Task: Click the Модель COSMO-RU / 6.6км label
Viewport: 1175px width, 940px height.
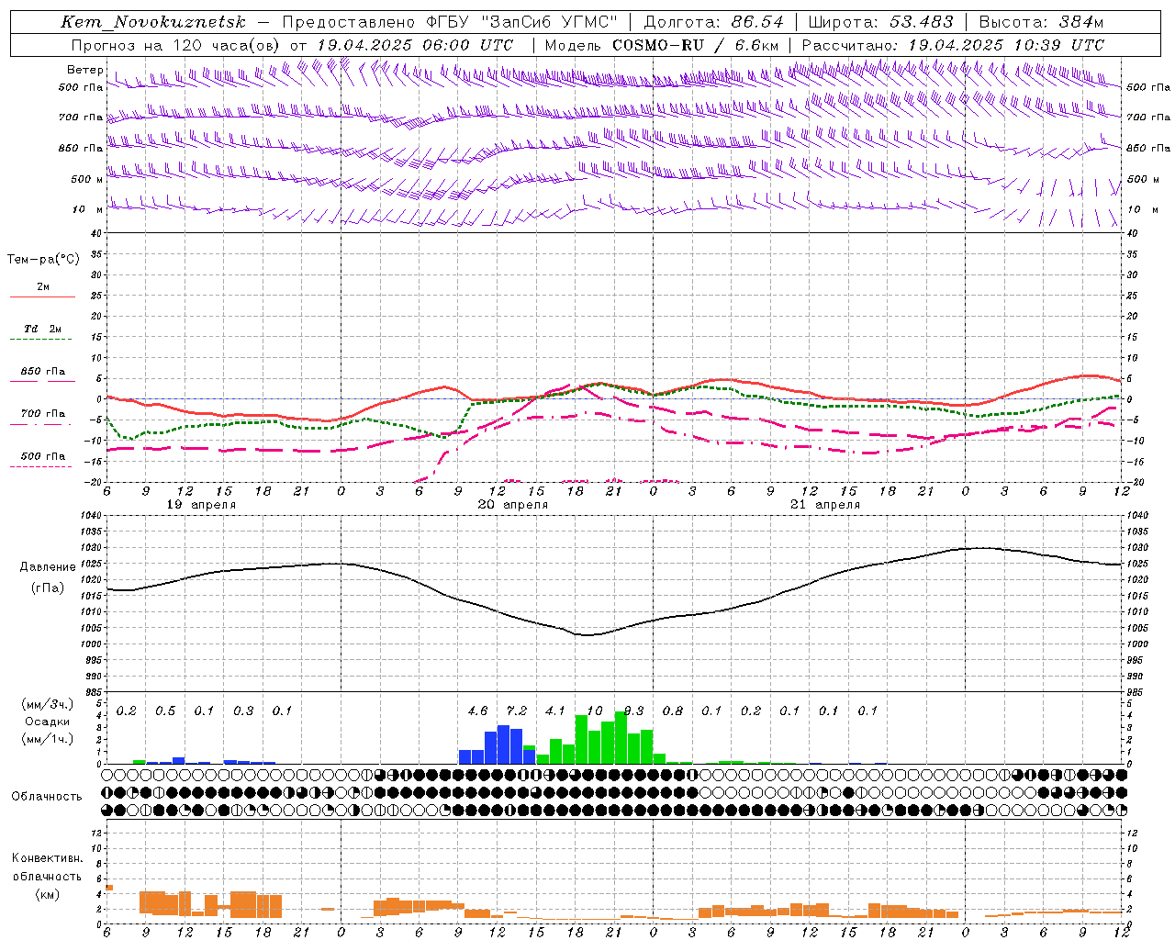Action: [x=662, y=45]
